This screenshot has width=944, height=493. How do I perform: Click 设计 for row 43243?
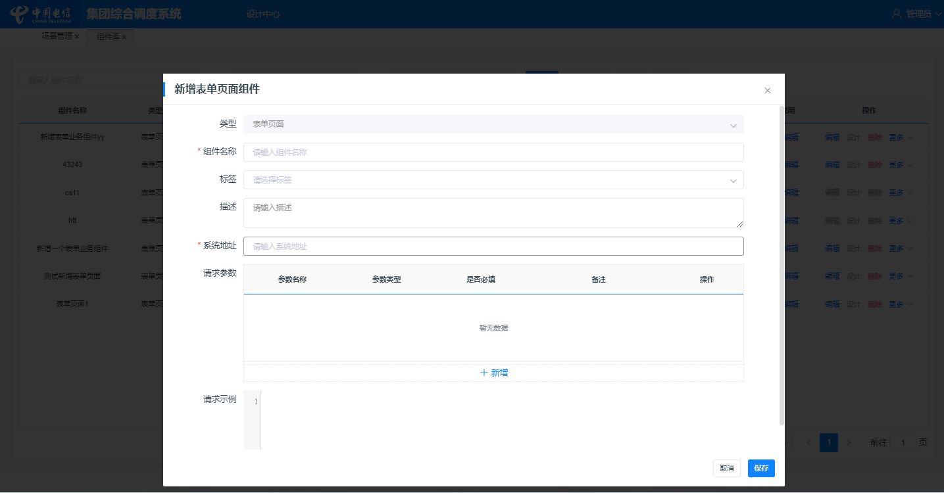pos(853,165)
